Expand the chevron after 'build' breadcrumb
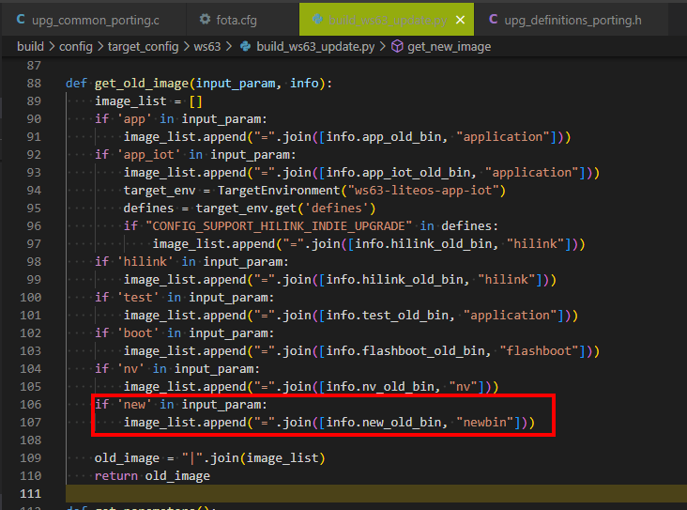This screenshot has height=510, width=687. [x=52, y=46]
